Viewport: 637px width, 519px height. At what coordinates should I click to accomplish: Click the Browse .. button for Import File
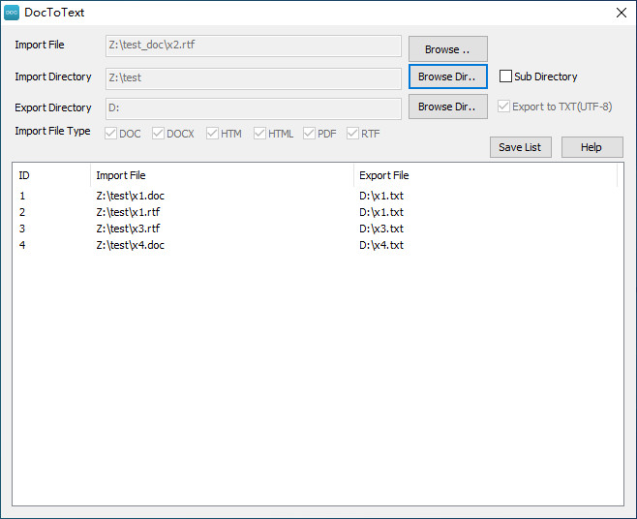click(x=447, y=49)
